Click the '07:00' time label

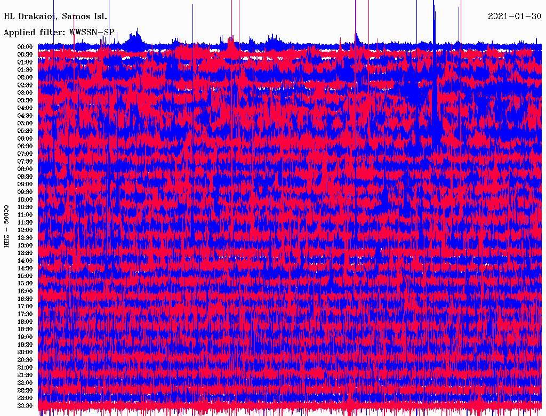point(25,154)
